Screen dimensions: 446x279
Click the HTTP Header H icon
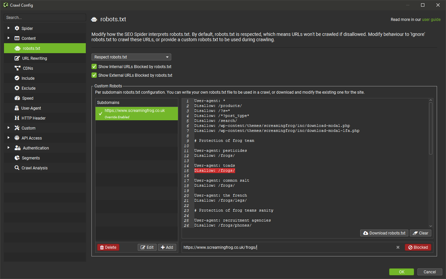[17, 118]
